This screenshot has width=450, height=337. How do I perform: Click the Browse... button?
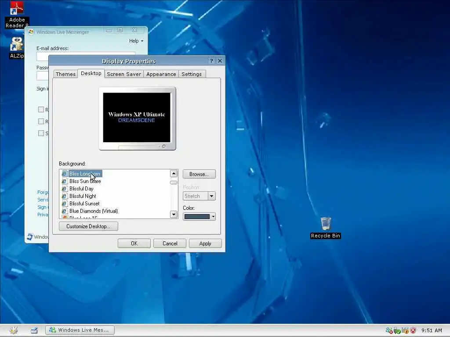[199, 174]
